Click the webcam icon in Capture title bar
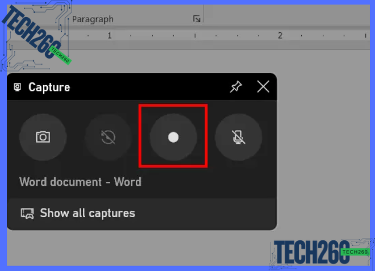 18,87
